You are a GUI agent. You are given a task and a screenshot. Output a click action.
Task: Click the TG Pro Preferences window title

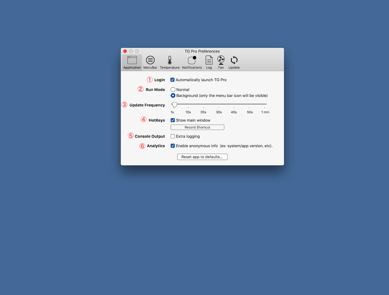202,51
